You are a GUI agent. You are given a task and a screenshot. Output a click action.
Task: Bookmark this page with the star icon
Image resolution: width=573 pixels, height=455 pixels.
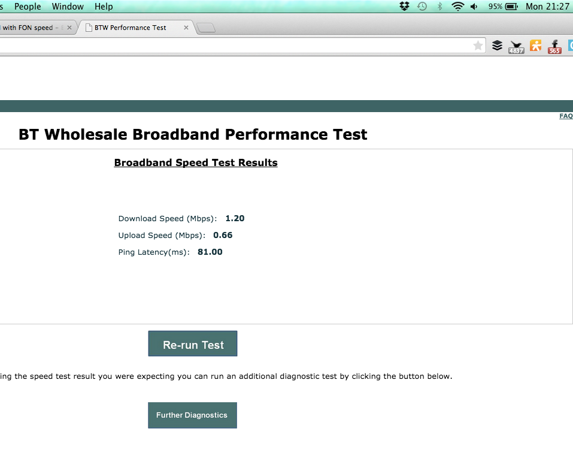click(x=478, y=46)
